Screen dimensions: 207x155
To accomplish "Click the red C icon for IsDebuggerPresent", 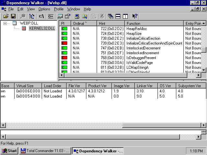I will 64,58.
